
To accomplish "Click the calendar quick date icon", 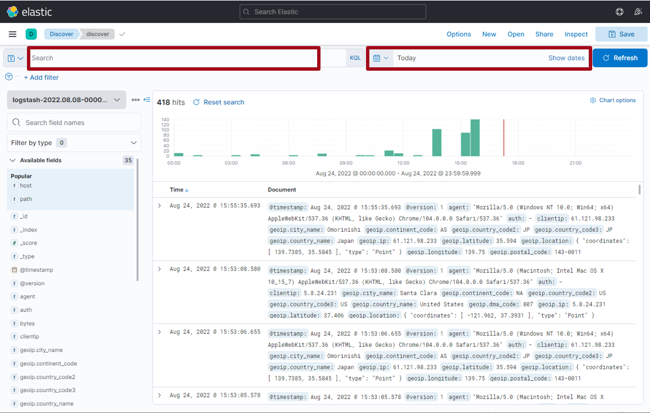I will coord(381,58).
